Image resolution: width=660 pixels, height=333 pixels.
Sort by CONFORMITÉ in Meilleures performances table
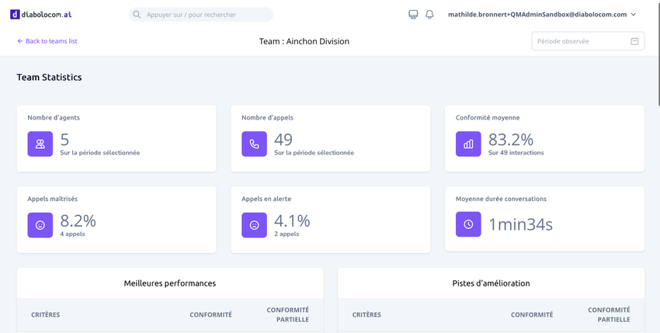pos(210,314)
